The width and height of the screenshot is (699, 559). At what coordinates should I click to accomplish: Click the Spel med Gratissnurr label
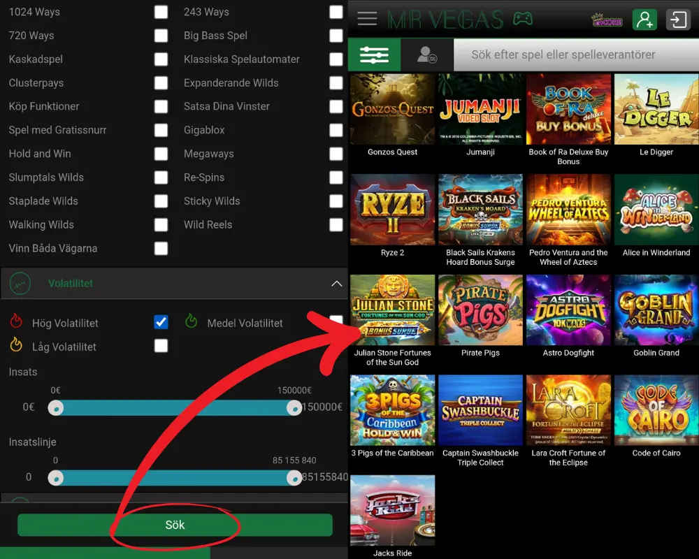point(57,130)
